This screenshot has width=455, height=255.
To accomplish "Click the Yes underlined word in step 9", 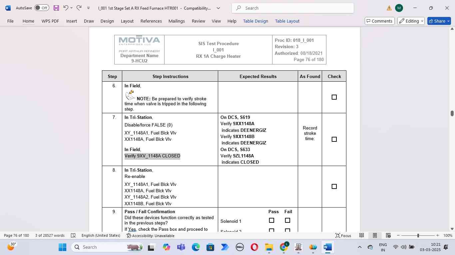I will coord(132,229).
